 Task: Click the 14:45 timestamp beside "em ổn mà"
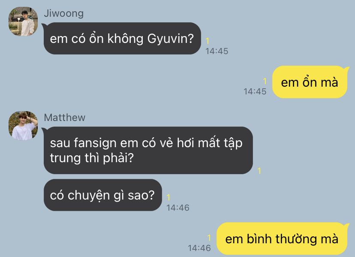pyautogui.click(x=255, y=91)
